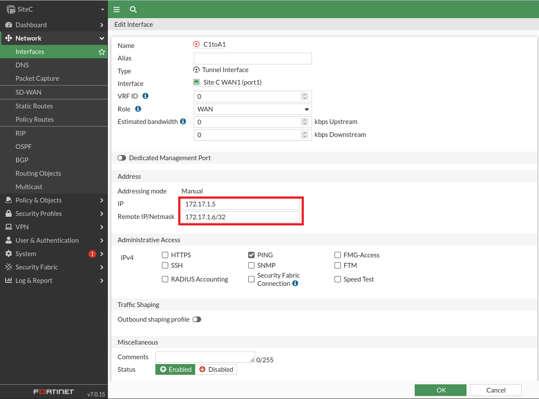Click the Tunnel Interface type icon
This screenshot has height=399, width=539.
click(196, 70)
